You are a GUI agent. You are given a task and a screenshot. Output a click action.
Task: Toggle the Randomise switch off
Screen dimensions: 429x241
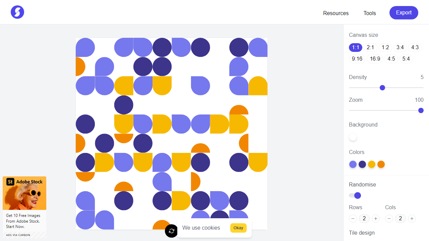click(354, 195)
